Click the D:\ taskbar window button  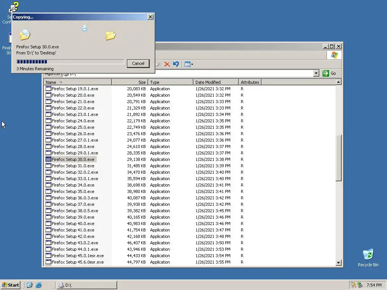click(87, 285)
